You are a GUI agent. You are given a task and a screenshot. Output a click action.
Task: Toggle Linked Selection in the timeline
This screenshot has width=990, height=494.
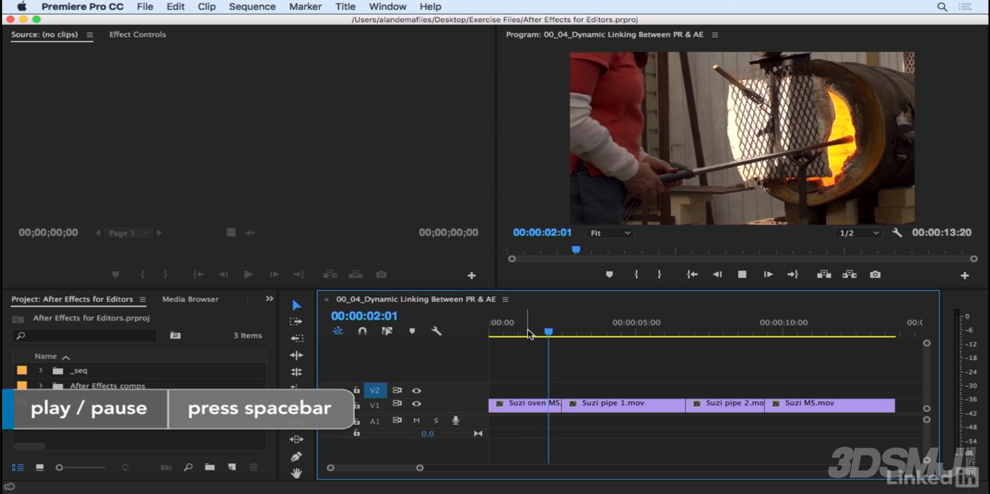pos(387,331)
